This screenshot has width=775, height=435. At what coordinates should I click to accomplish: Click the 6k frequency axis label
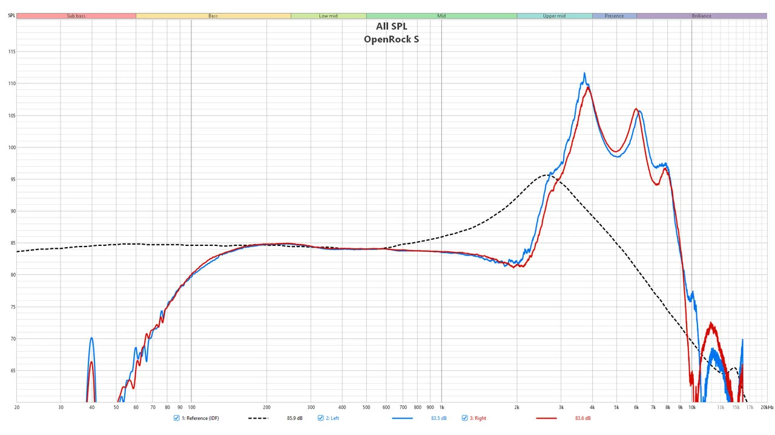point(636,408)
